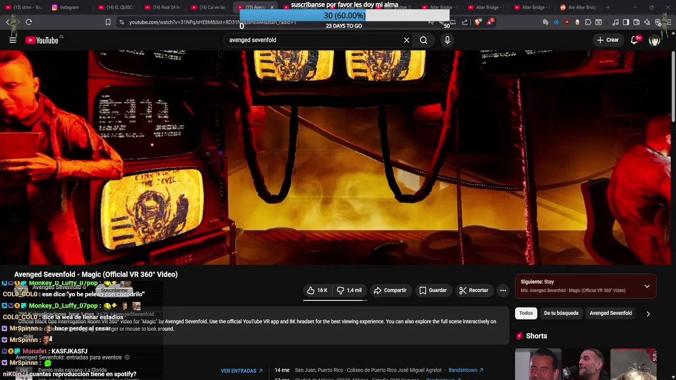Start voice search with microphone

pyautogui.click(x=447, y=40)
